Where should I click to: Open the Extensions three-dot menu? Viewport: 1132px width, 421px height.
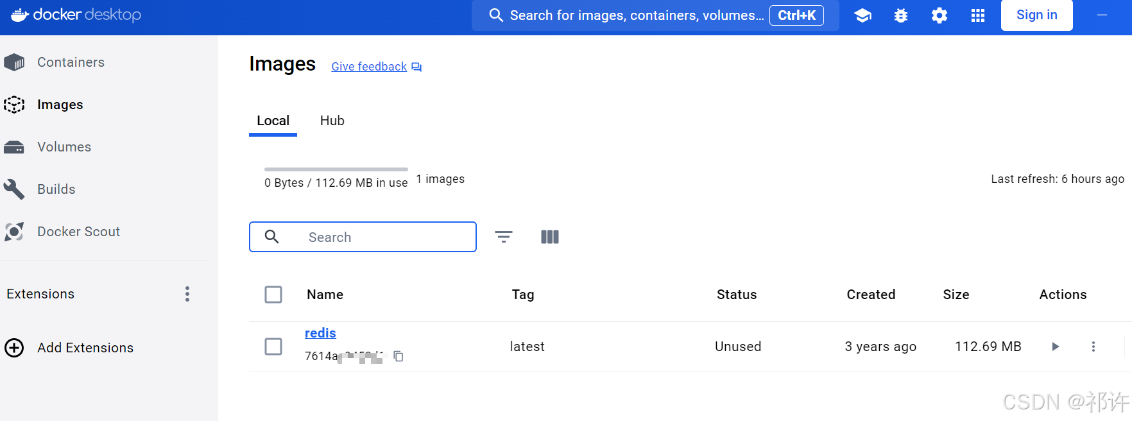(x=187, y=294)
